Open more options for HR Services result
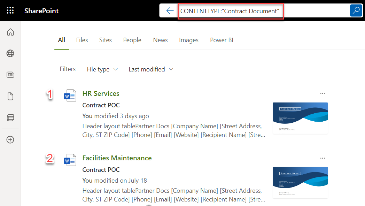Image resolution: width=365 pixels, height=206 pixels. (323, 93)
